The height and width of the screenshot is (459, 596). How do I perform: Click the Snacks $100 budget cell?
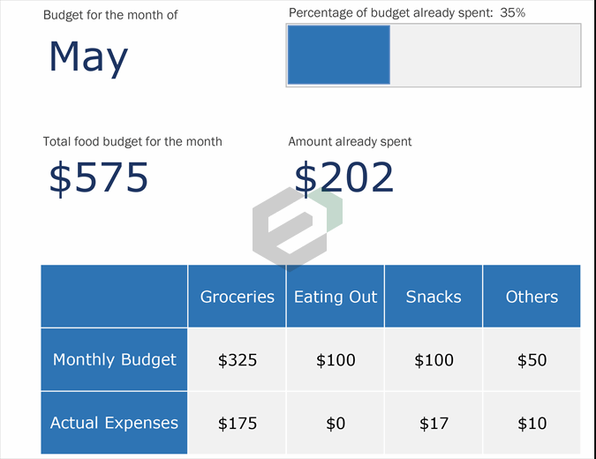[x=433, y=359]
